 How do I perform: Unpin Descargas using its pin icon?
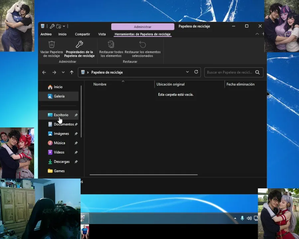pyautogui.click(x=76, y=162)
